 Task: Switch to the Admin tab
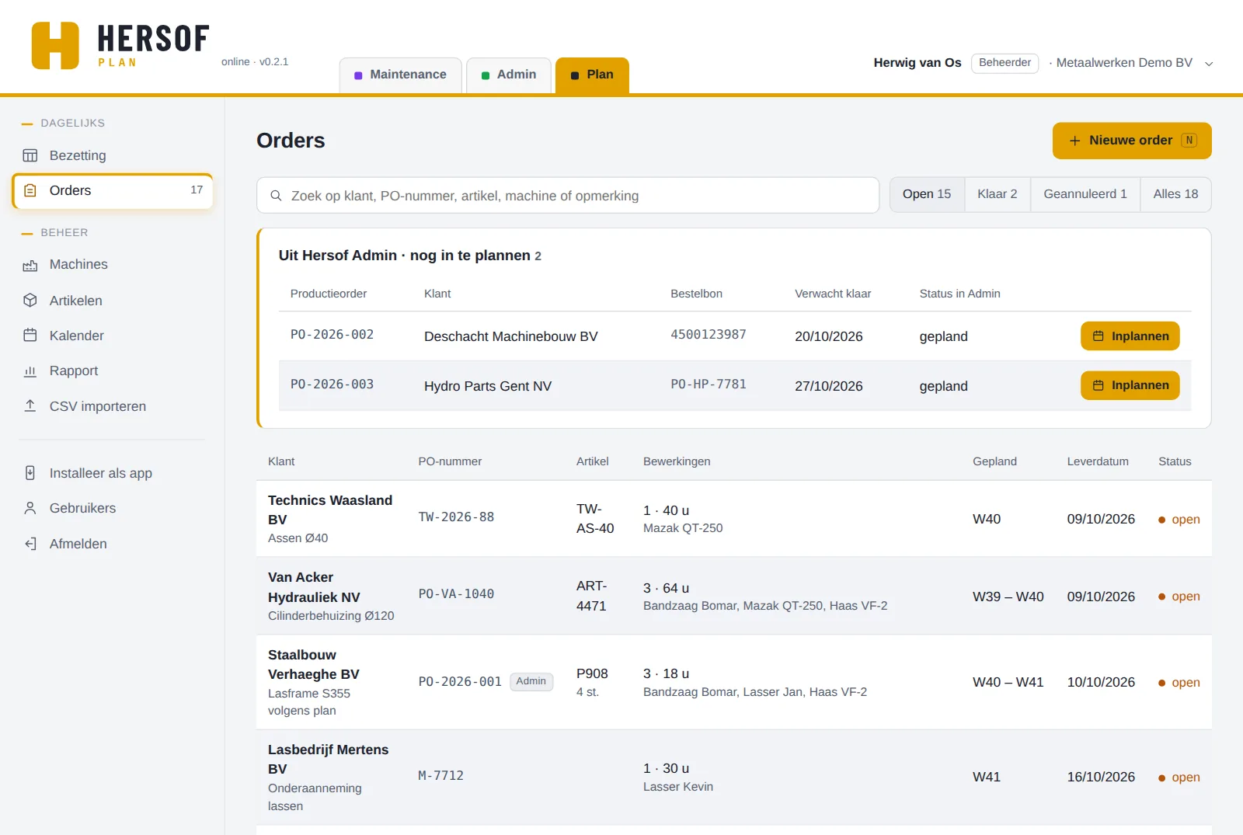tap(509, 75)
